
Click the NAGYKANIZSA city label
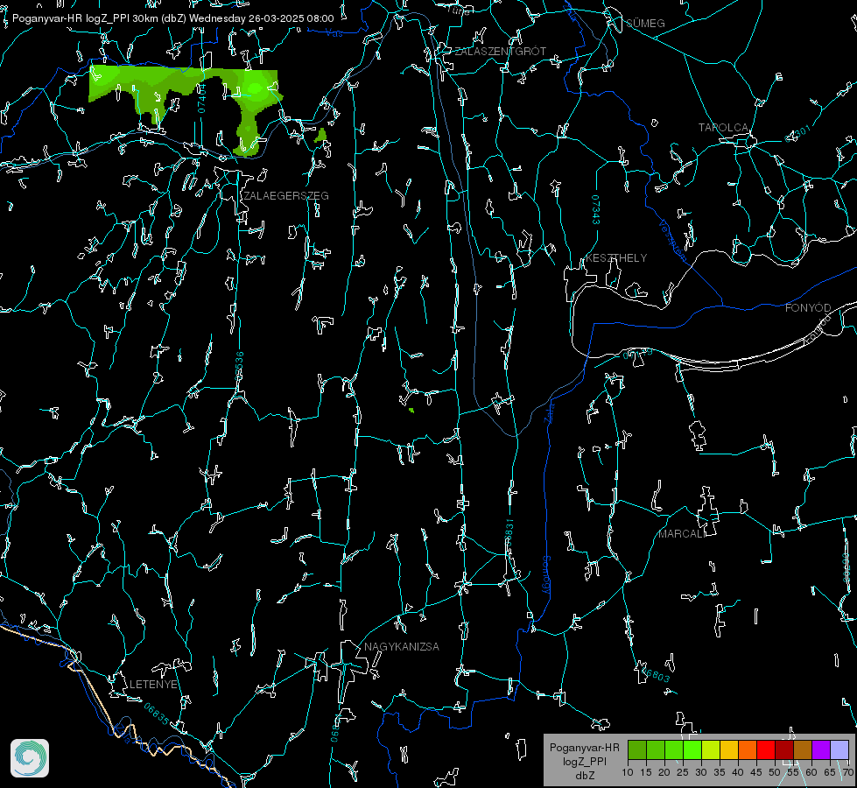(x=402, y=647)
